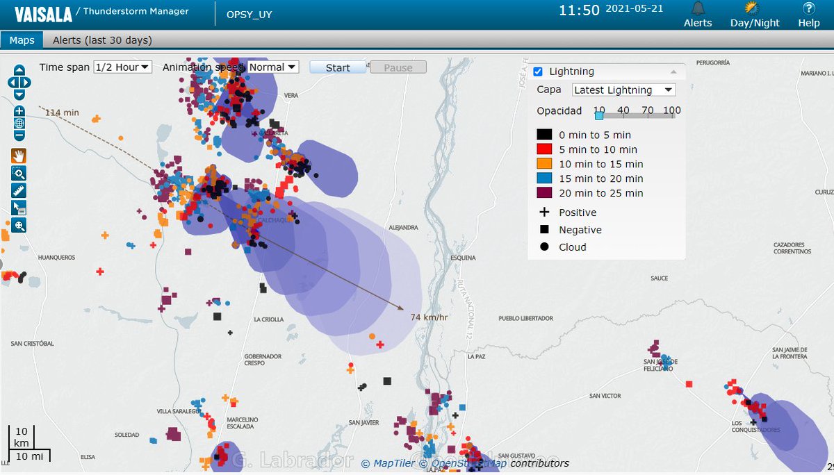Select the ruler measure tool
834x475 pixels.
pyautogui.click(x=19, y=190)
